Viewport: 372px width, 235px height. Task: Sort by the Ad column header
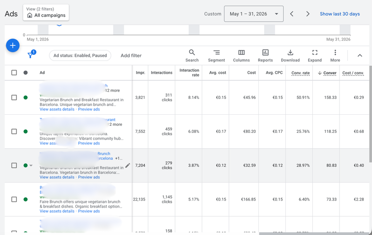(42, 72)
